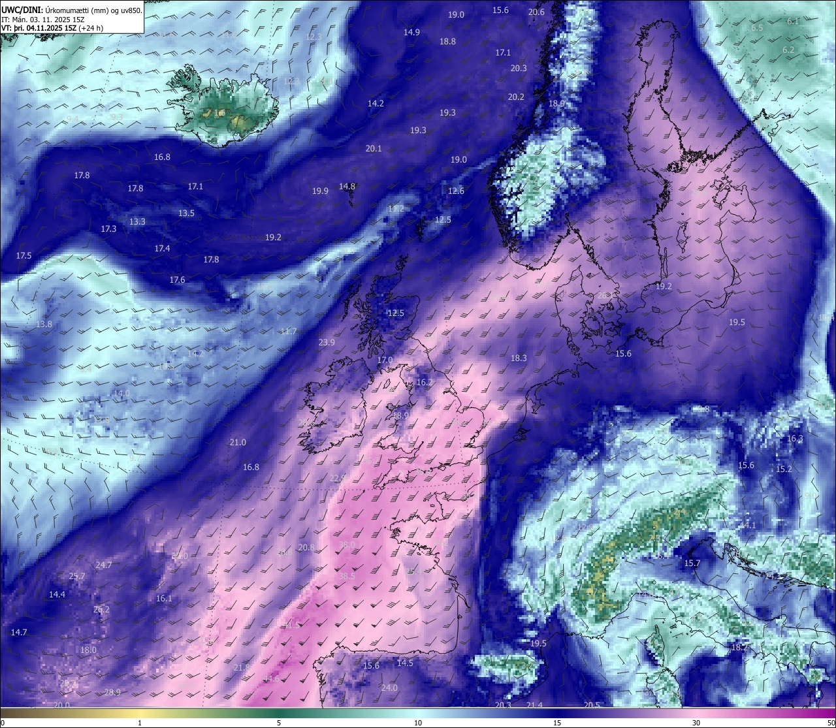This screenshot has height=728, width=836.
Task: Click the UWC/DINI map title text
Action: coord(72,10)
